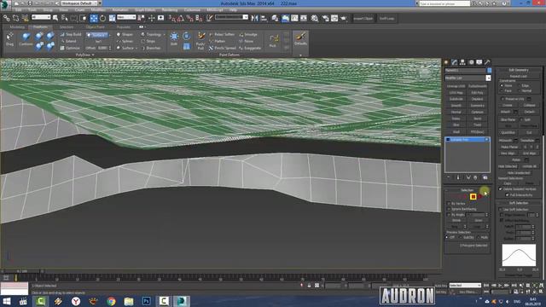Collapse the Soft Selection rollout
The width and height of the screenshot is (546, 307).
[x=519, y=203]
